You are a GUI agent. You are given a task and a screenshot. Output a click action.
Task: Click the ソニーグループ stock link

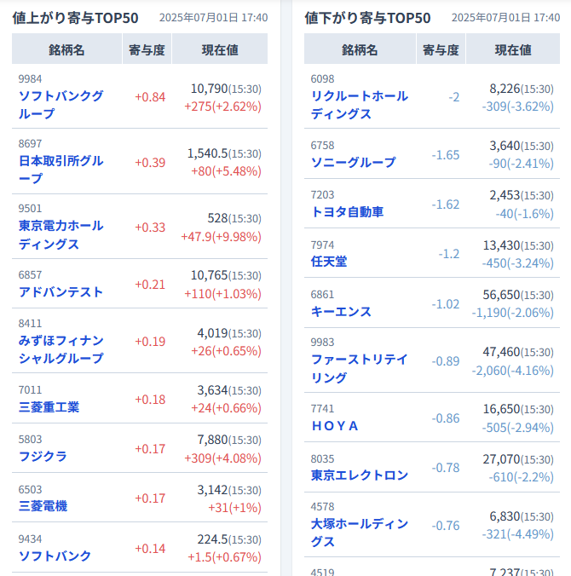(x=353, y=162)
